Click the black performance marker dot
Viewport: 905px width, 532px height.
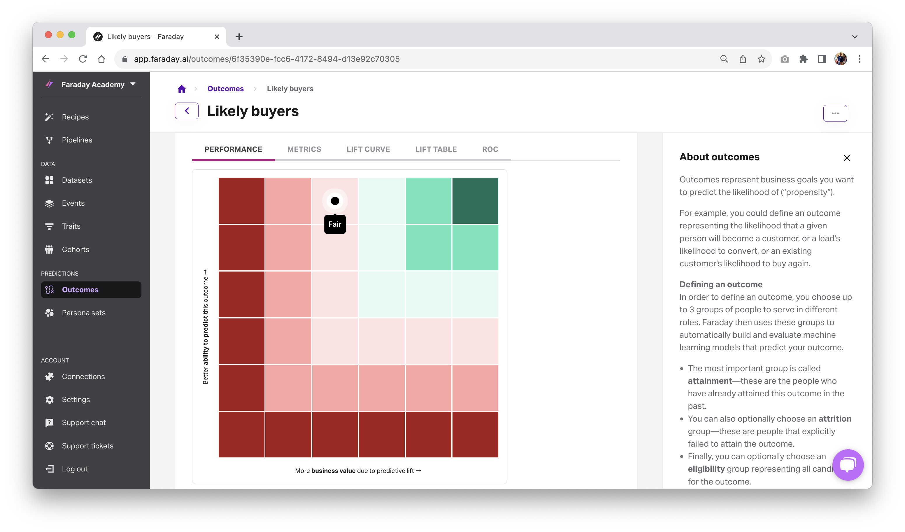tap(335, 201)
